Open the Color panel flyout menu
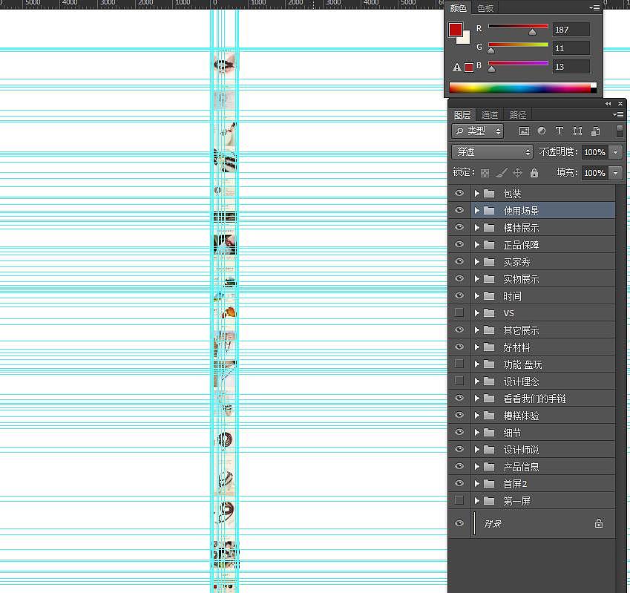Viewport: 630px width, 593px height. click(594, 7)
